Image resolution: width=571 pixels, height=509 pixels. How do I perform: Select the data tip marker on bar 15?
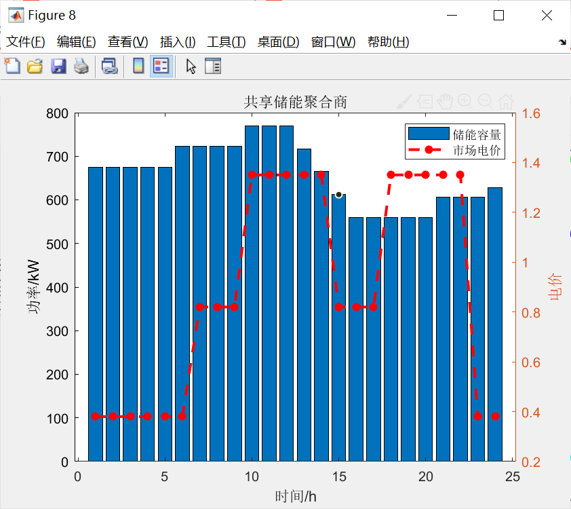(x=338, y=195)
